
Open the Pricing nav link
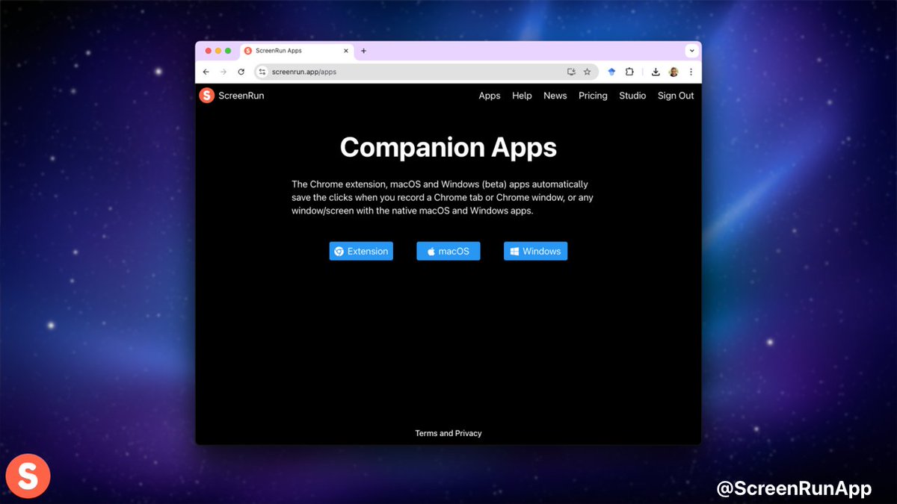click(593, 96)
